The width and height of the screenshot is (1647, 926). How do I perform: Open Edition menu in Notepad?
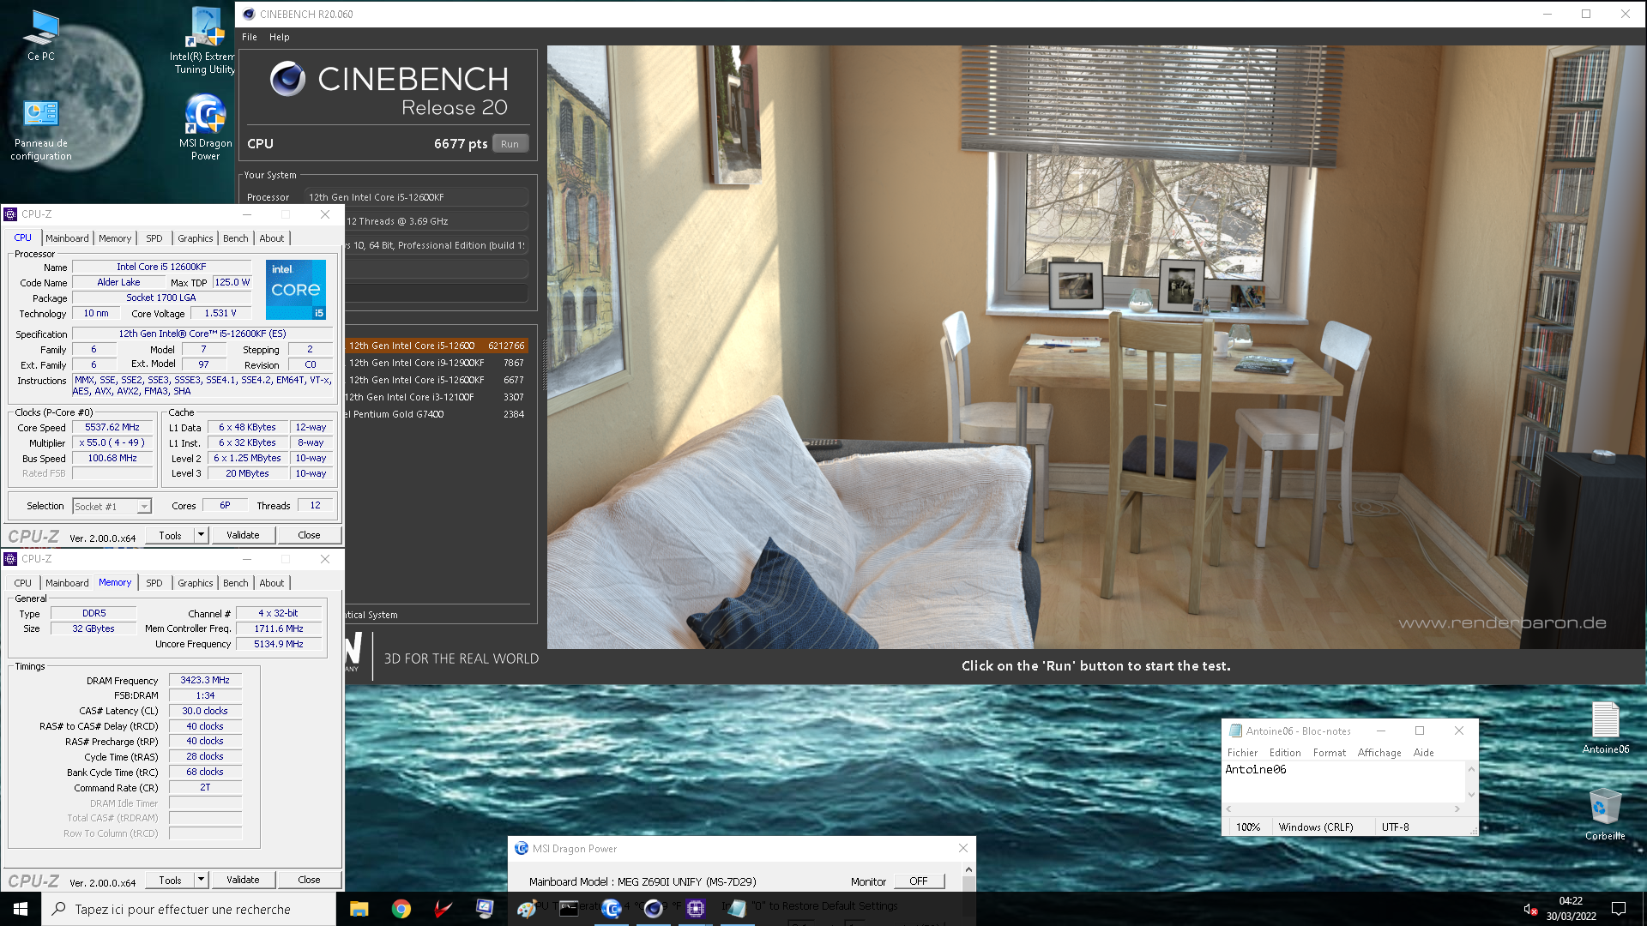(x=1285, y=753)
